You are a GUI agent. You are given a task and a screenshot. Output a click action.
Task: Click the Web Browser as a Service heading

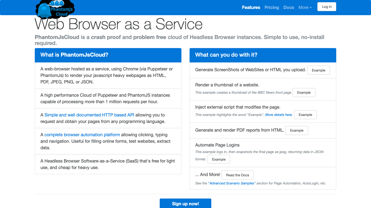[119, 24]
